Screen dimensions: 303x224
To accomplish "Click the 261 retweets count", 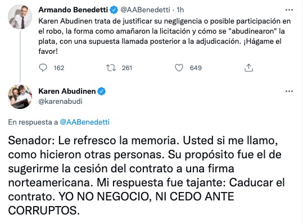I will 127,68.
